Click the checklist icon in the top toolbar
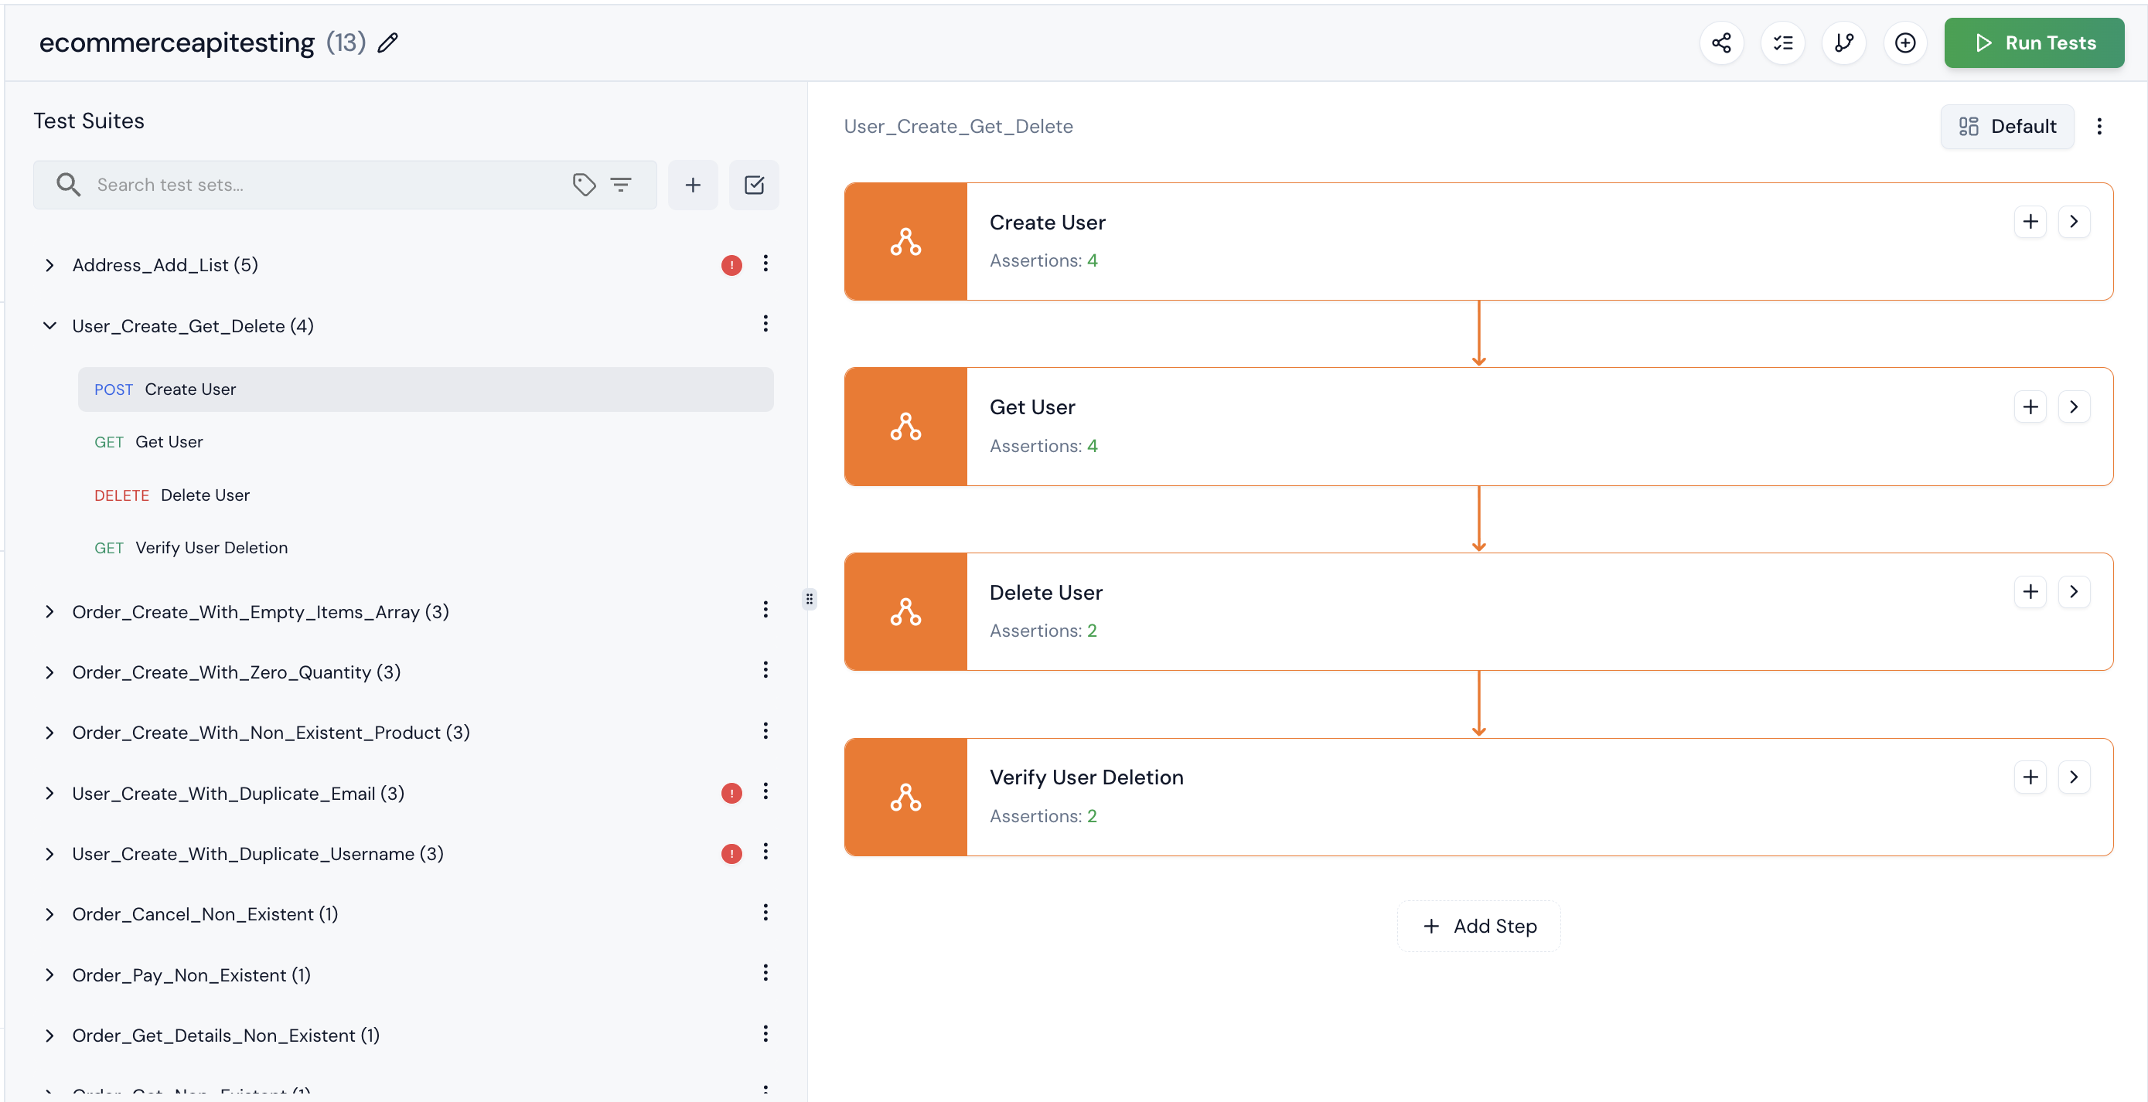The image size is (2148, 1102). (1783, 43)
